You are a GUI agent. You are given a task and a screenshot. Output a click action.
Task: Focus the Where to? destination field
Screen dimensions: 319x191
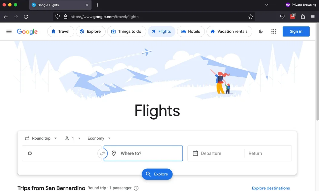(143, 153)
